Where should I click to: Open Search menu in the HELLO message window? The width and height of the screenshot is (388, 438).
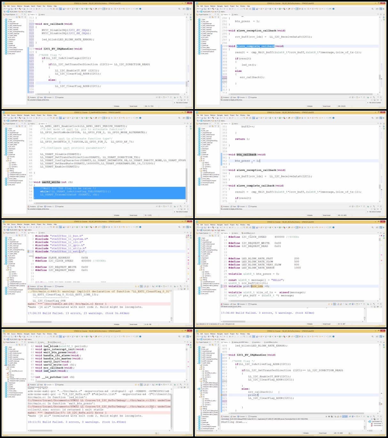click(x=226, y=224)
